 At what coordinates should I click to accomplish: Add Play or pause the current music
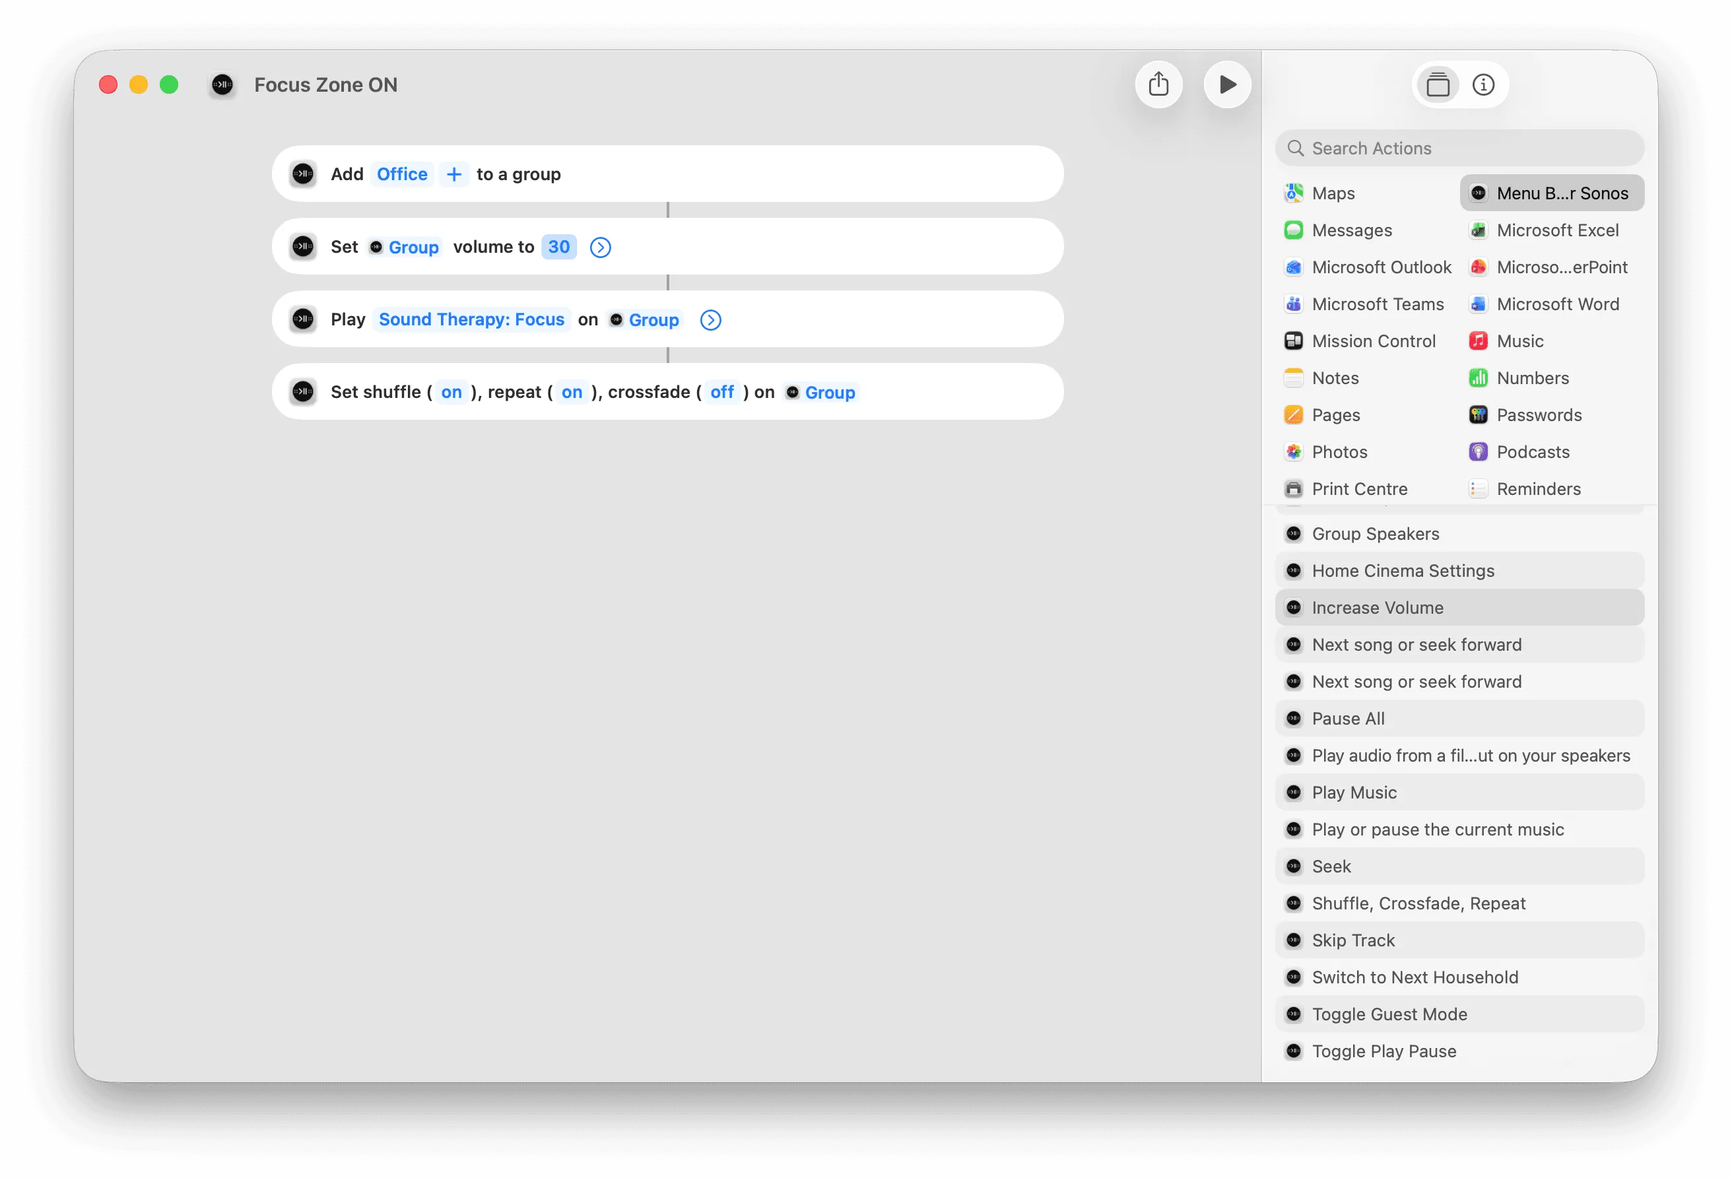coord(1459,829)
